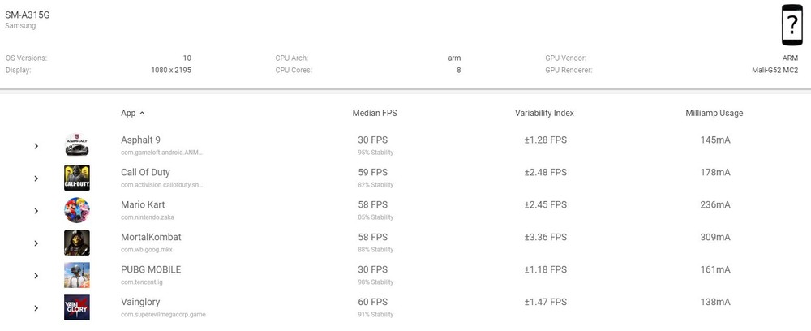The height and width of the screenshot is (331, 811).
Task: Click the Call Of Duty app icon
Action: tap(77, 178)
